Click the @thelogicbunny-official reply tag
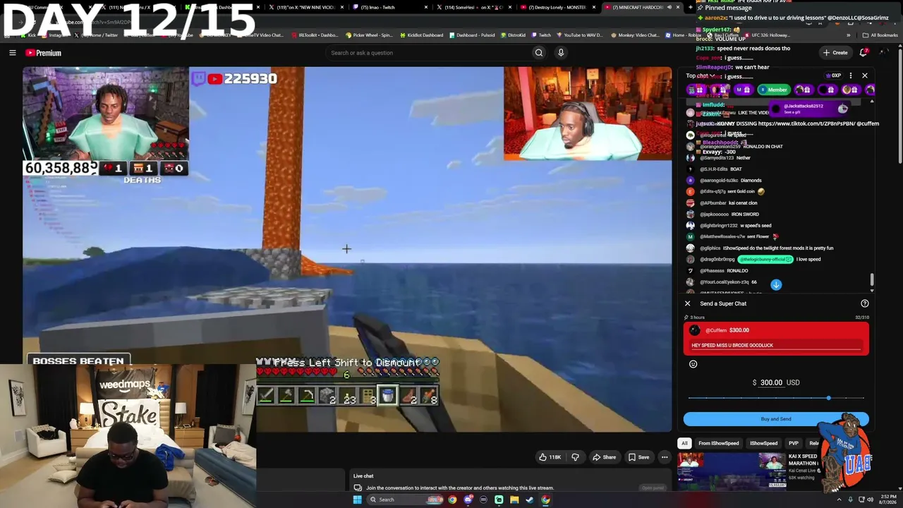The height and width of the screenshot is (508, 903). coord(765,259)
